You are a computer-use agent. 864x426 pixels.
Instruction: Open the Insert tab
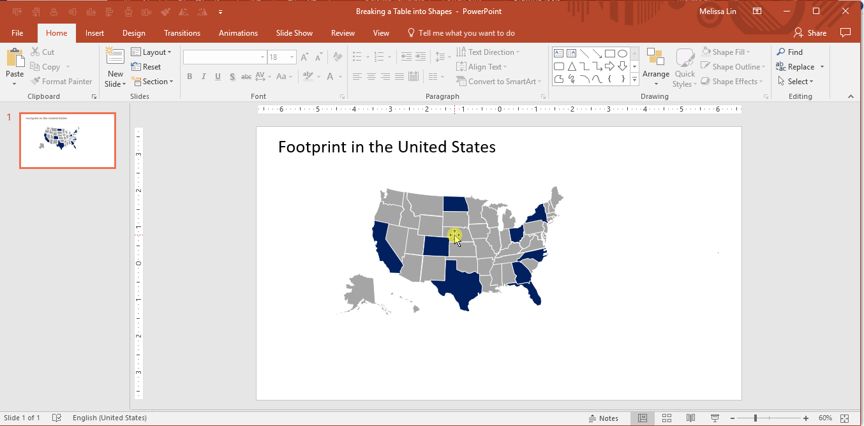(94, 33)
